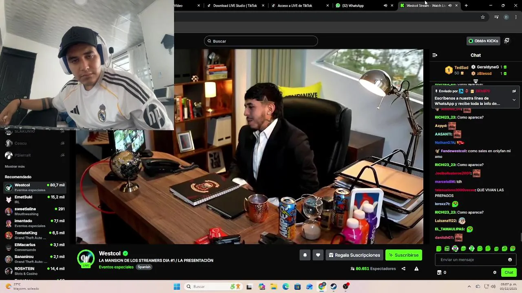Click Mostrar más in the sidebar

click(15, 166)
